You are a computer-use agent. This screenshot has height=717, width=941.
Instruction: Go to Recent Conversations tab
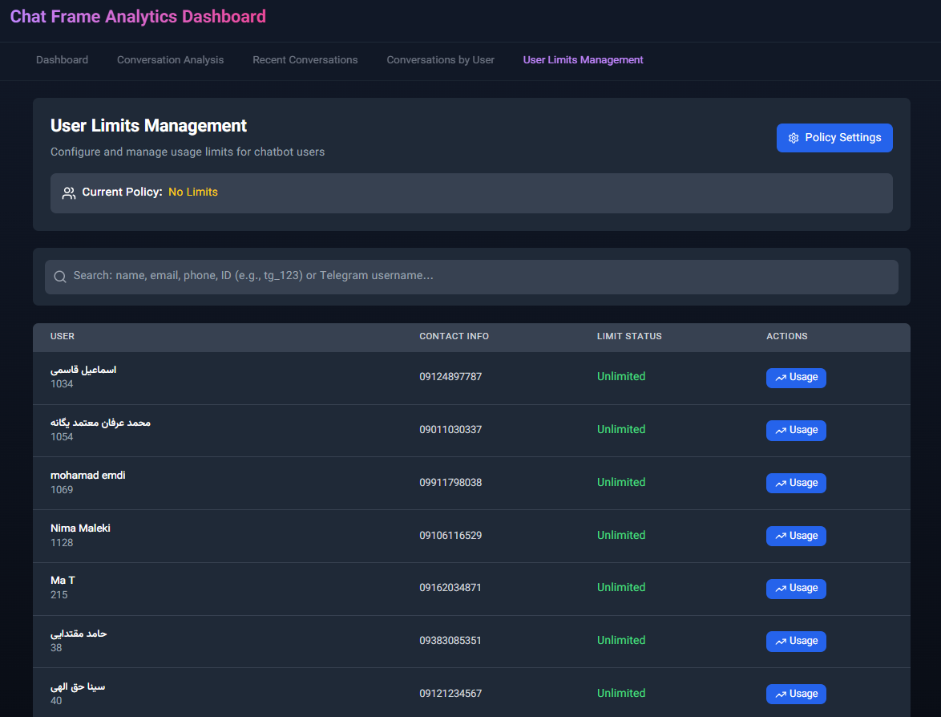305,60
